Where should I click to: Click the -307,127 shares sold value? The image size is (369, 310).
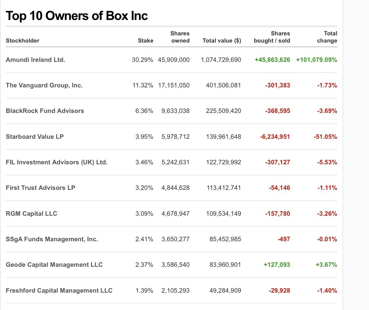tap(278, 162)
